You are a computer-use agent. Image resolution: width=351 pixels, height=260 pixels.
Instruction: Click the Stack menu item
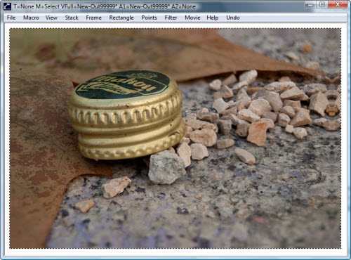tap(72, 18)
